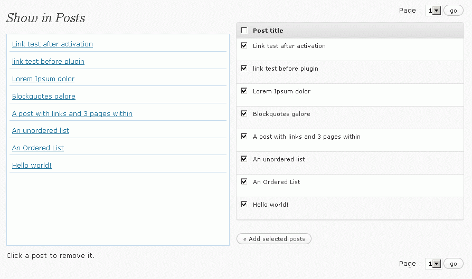Image resolution: width=472 pixels, height=279 pixels.
Task: Click 'A post with links and 3 pages within' link
Action: tap(72, 114)
